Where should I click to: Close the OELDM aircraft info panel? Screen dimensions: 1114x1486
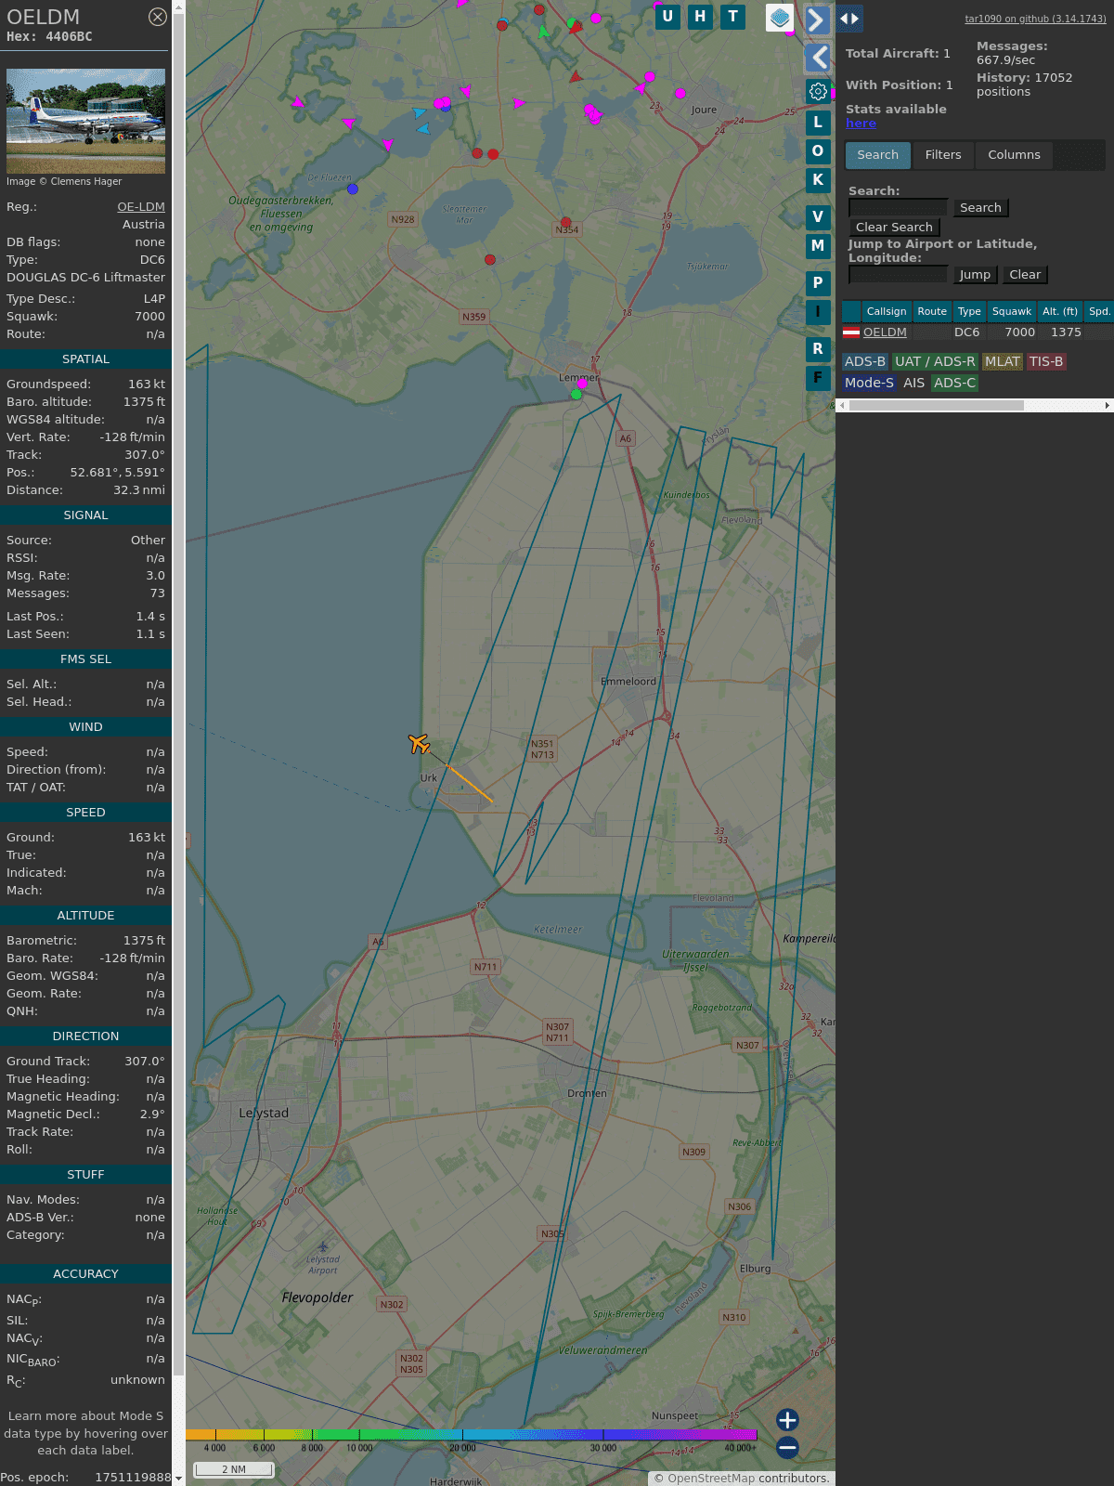[x=158, y=17]
